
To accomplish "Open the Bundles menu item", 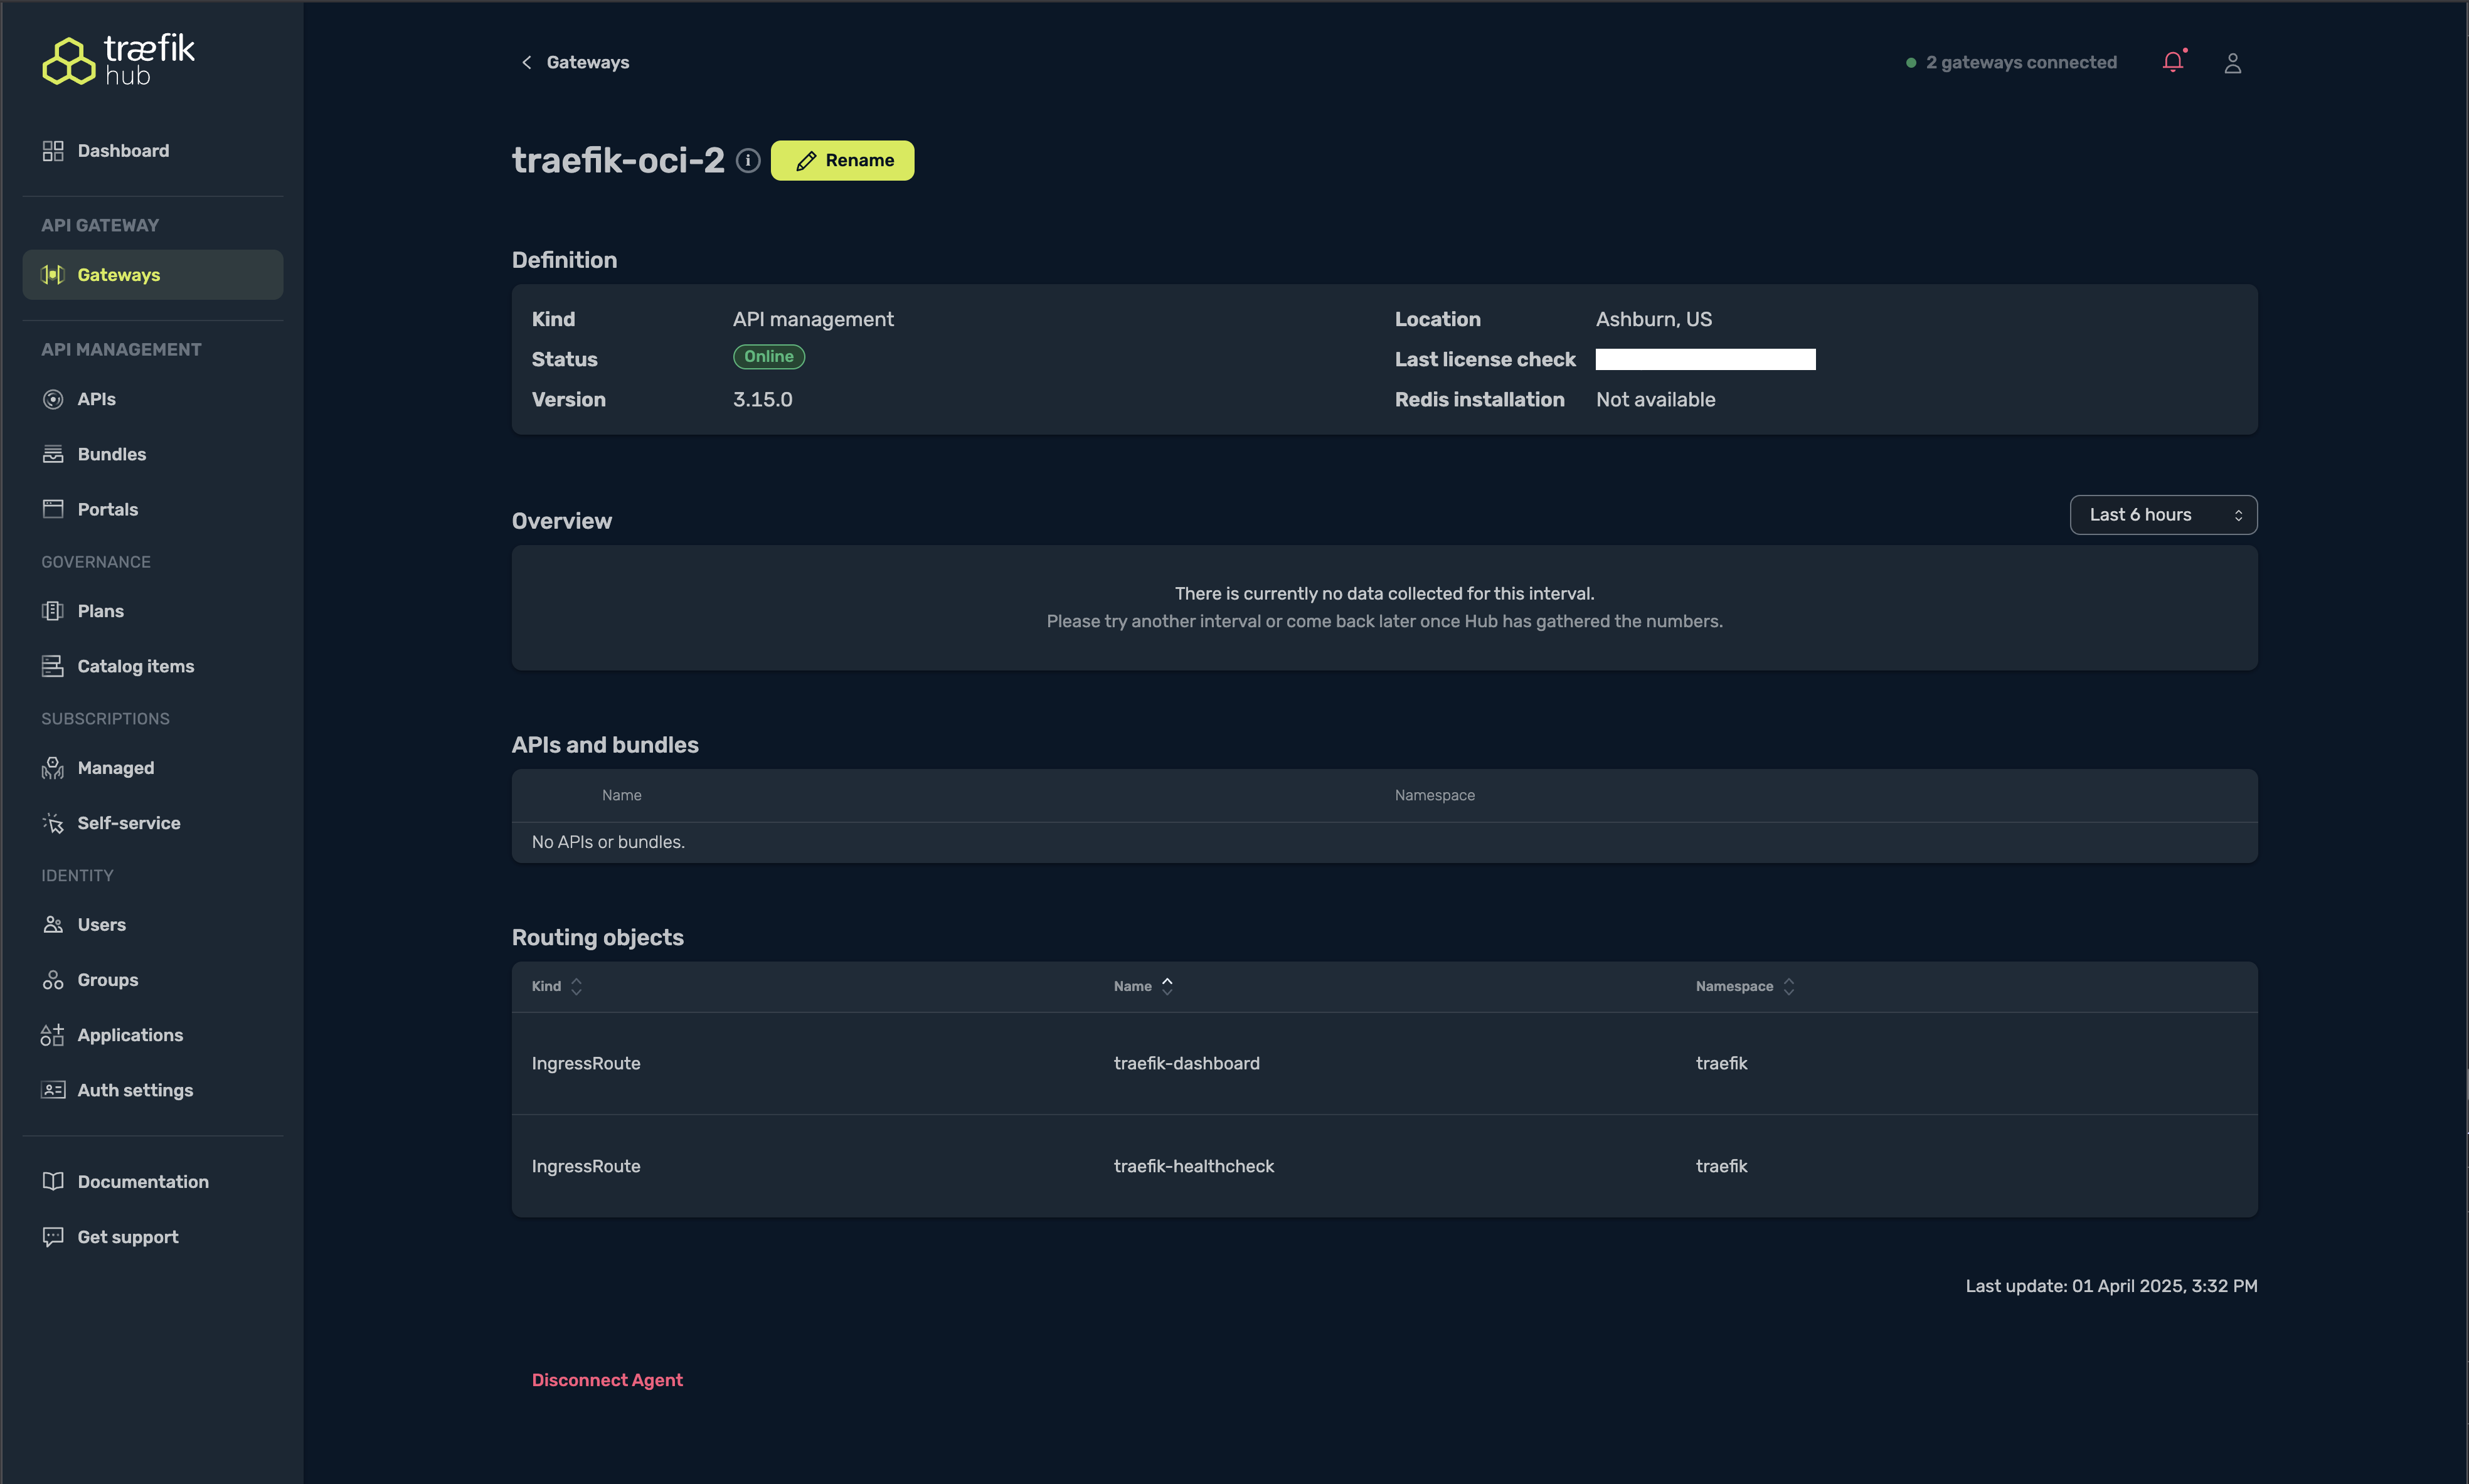I will point(111,454).
